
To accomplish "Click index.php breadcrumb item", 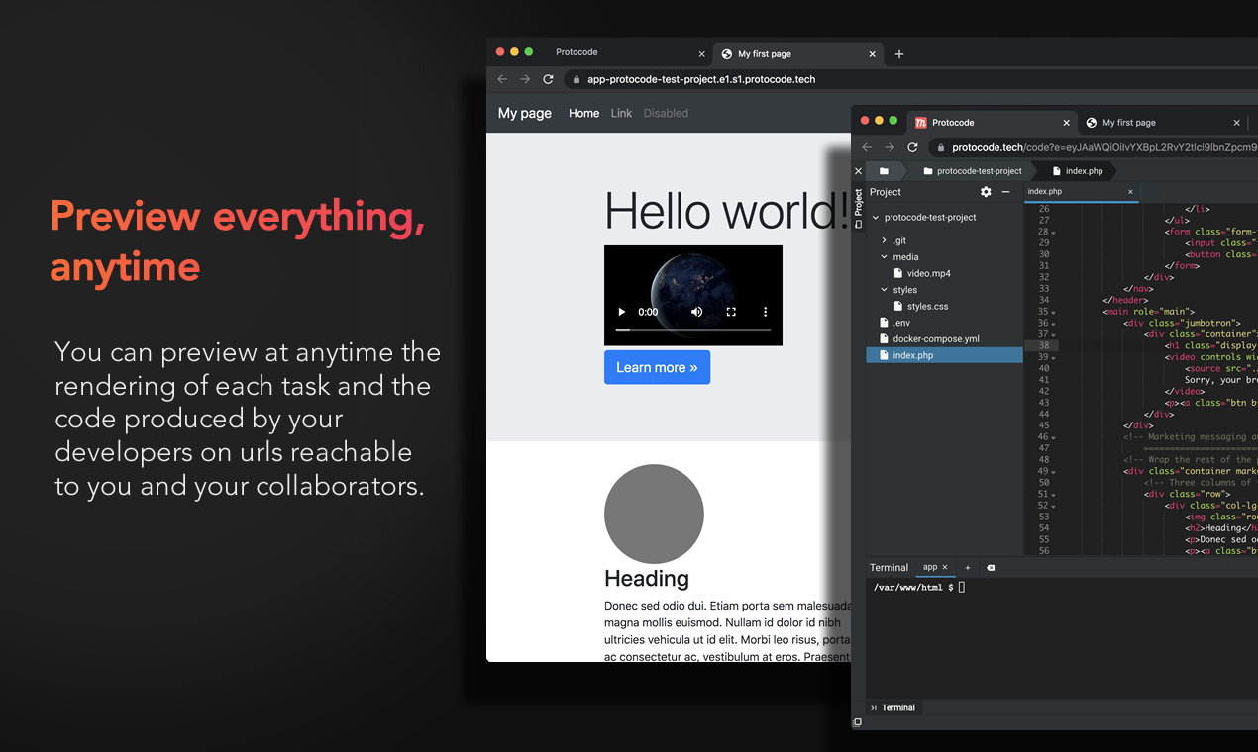I will pos(1077,171).
